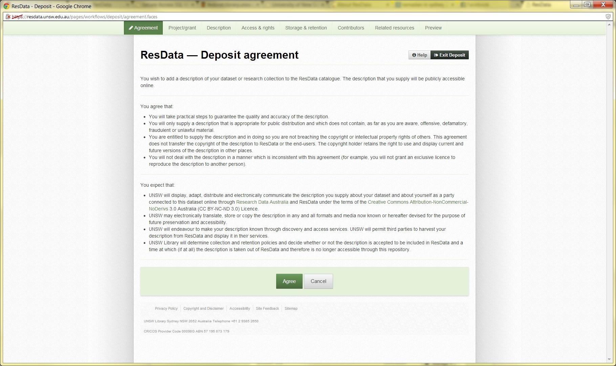The width and height of the screenshot is (616, 366).
Task: Click the pencil icon on the Agreement tab
Action: coord(131,28)
